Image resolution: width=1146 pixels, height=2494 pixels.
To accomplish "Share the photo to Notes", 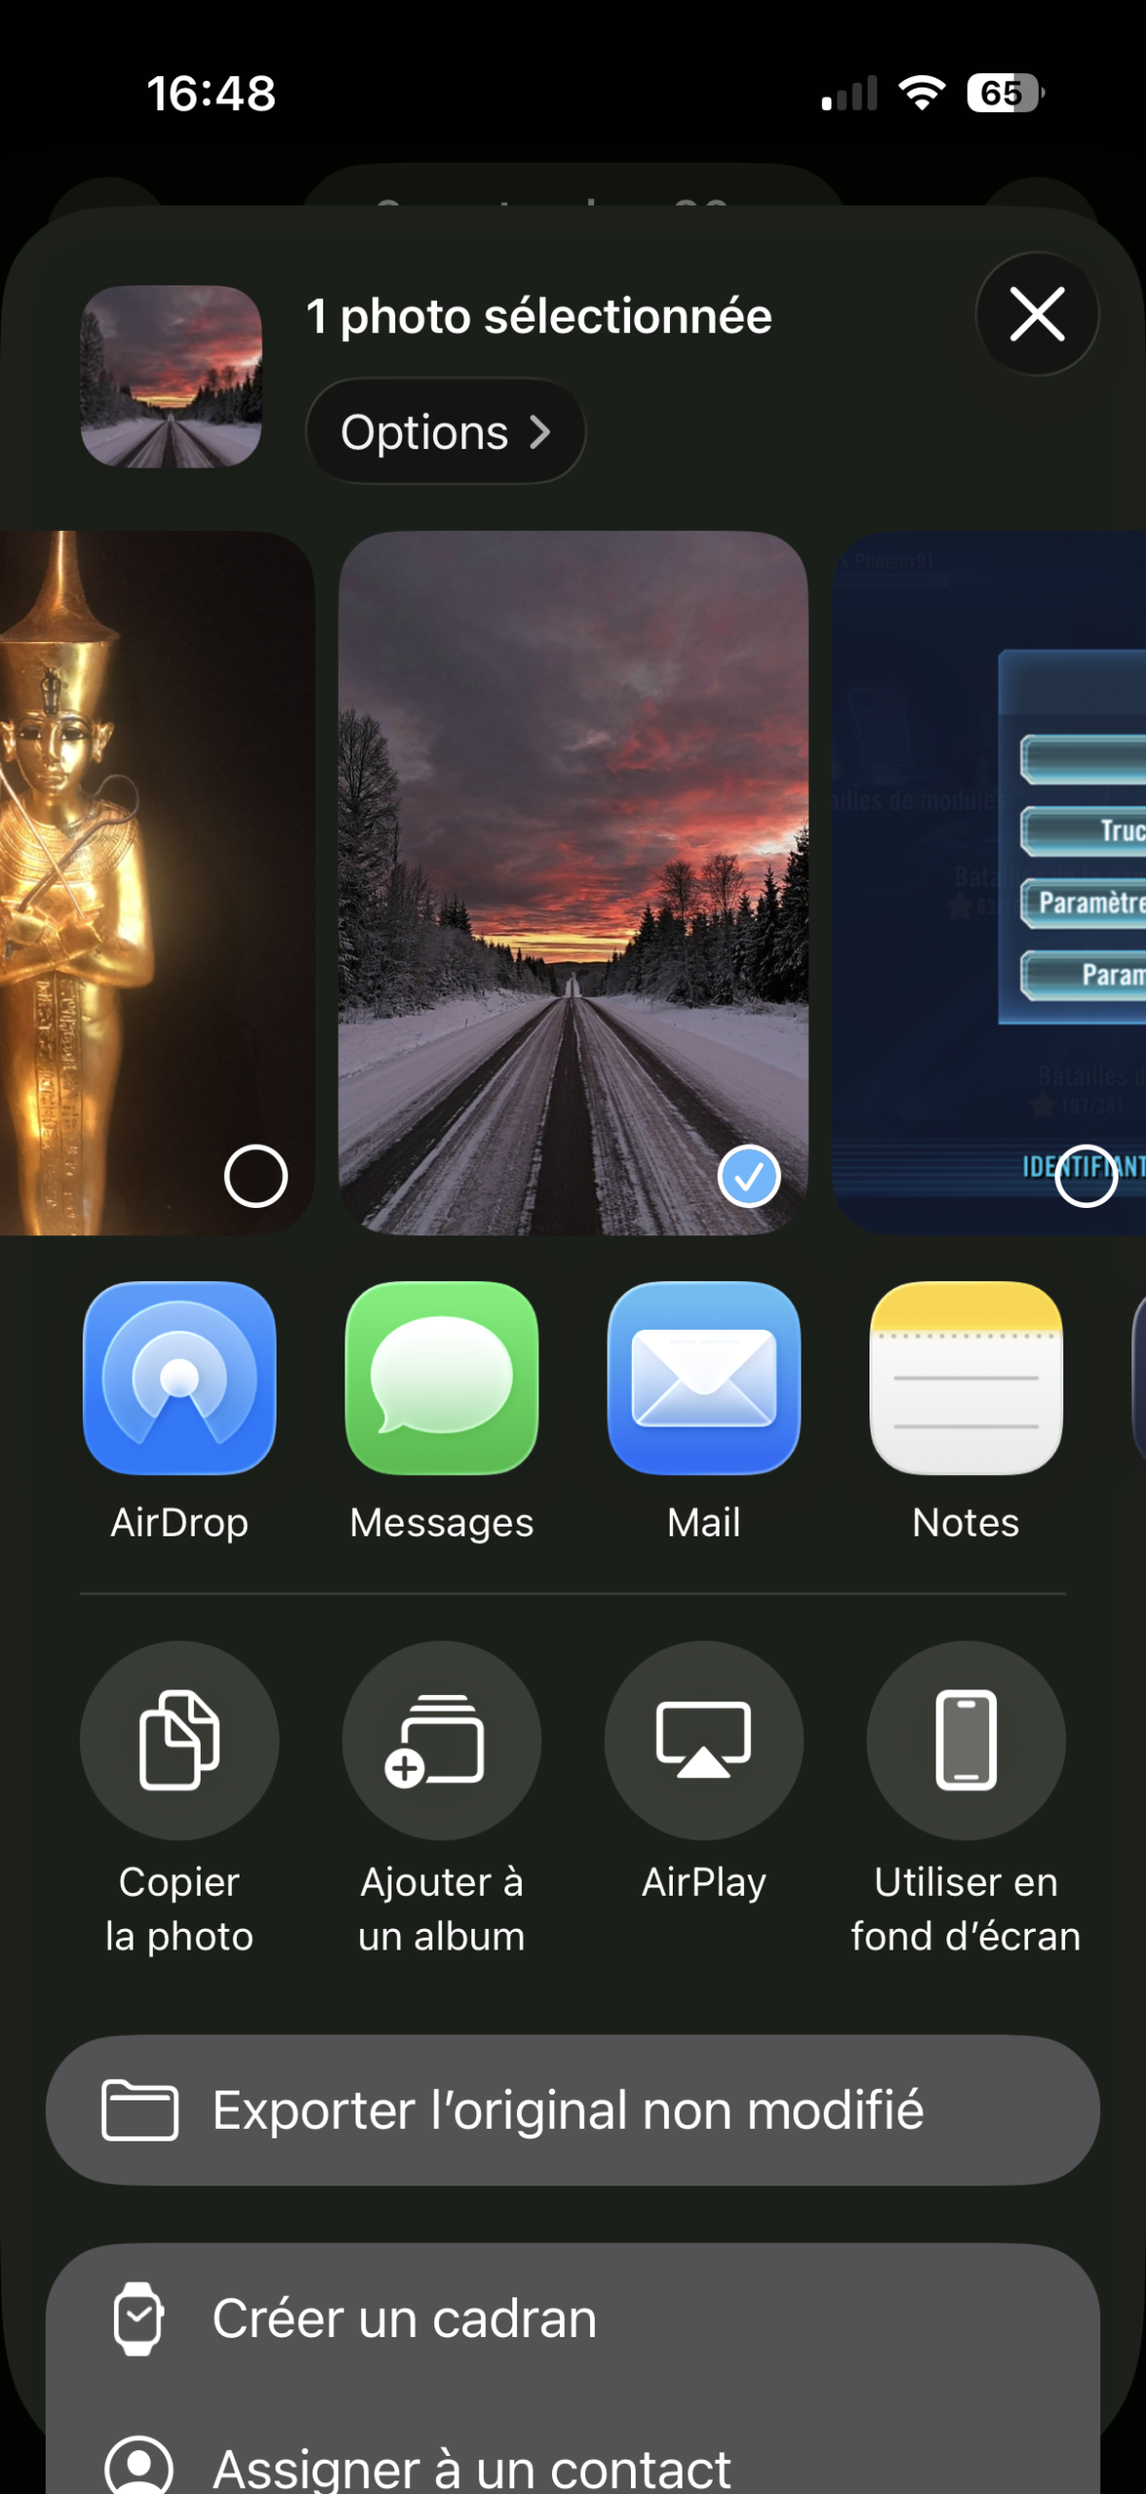I will click(x=965, y=1378).
